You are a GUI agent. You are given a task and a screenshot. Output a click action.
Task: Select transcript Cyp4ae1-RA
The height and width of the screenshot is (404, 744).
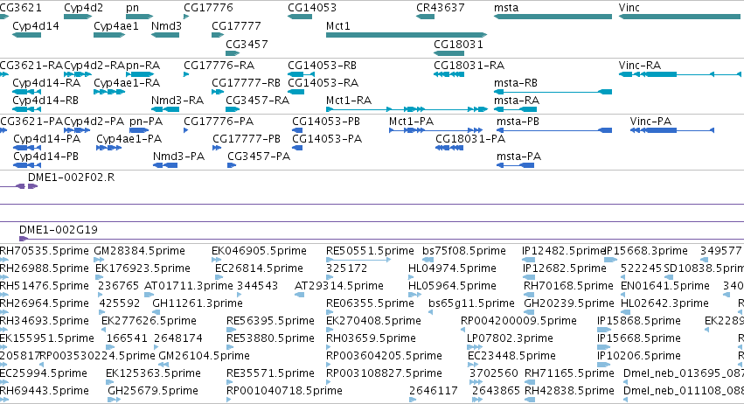[109, 92]
